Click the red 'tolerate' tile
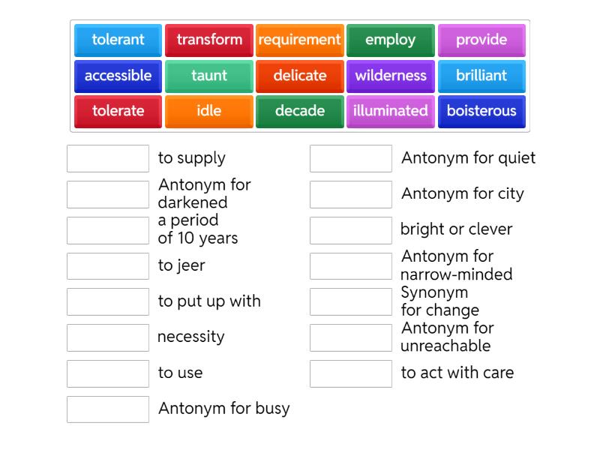The image size is (600, 450). tap(118, 111)
